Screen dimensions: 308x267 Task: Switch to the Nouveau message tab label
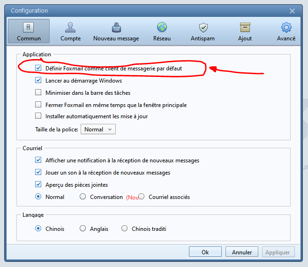coord(116,38)
